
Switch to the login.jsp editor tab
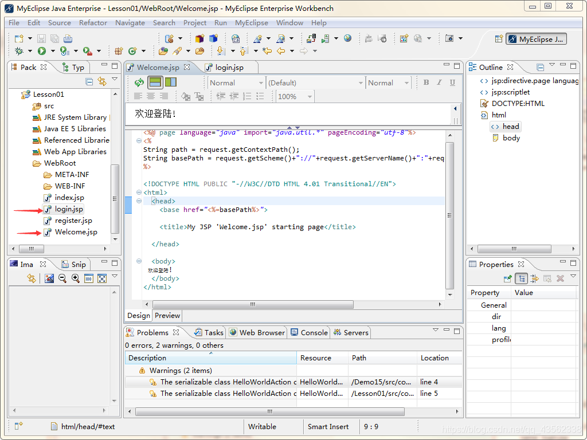click(x=229, y=68)
